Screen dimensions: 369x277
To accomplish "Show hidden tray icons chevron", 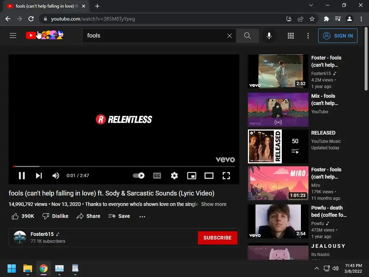I will tap(317, 268).
